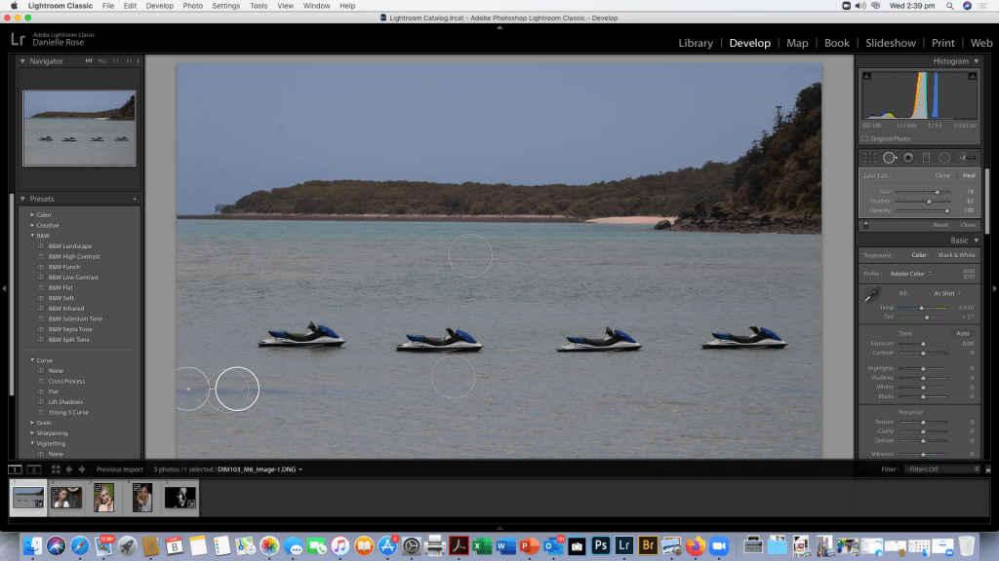Select the Adjustment Brush tool
Screen dimensions: 999x561
967,158
